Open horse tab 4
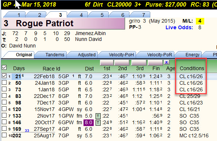This screenshot has width=217, height=141. pos(77,15)
